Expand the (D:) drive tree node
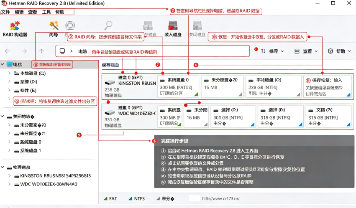 click(9, 81)
